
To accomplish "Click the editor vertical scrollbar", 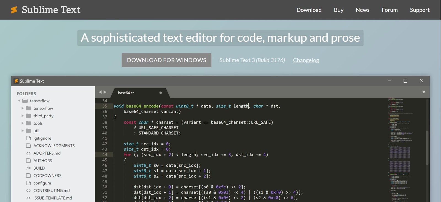I will point(427,148).
